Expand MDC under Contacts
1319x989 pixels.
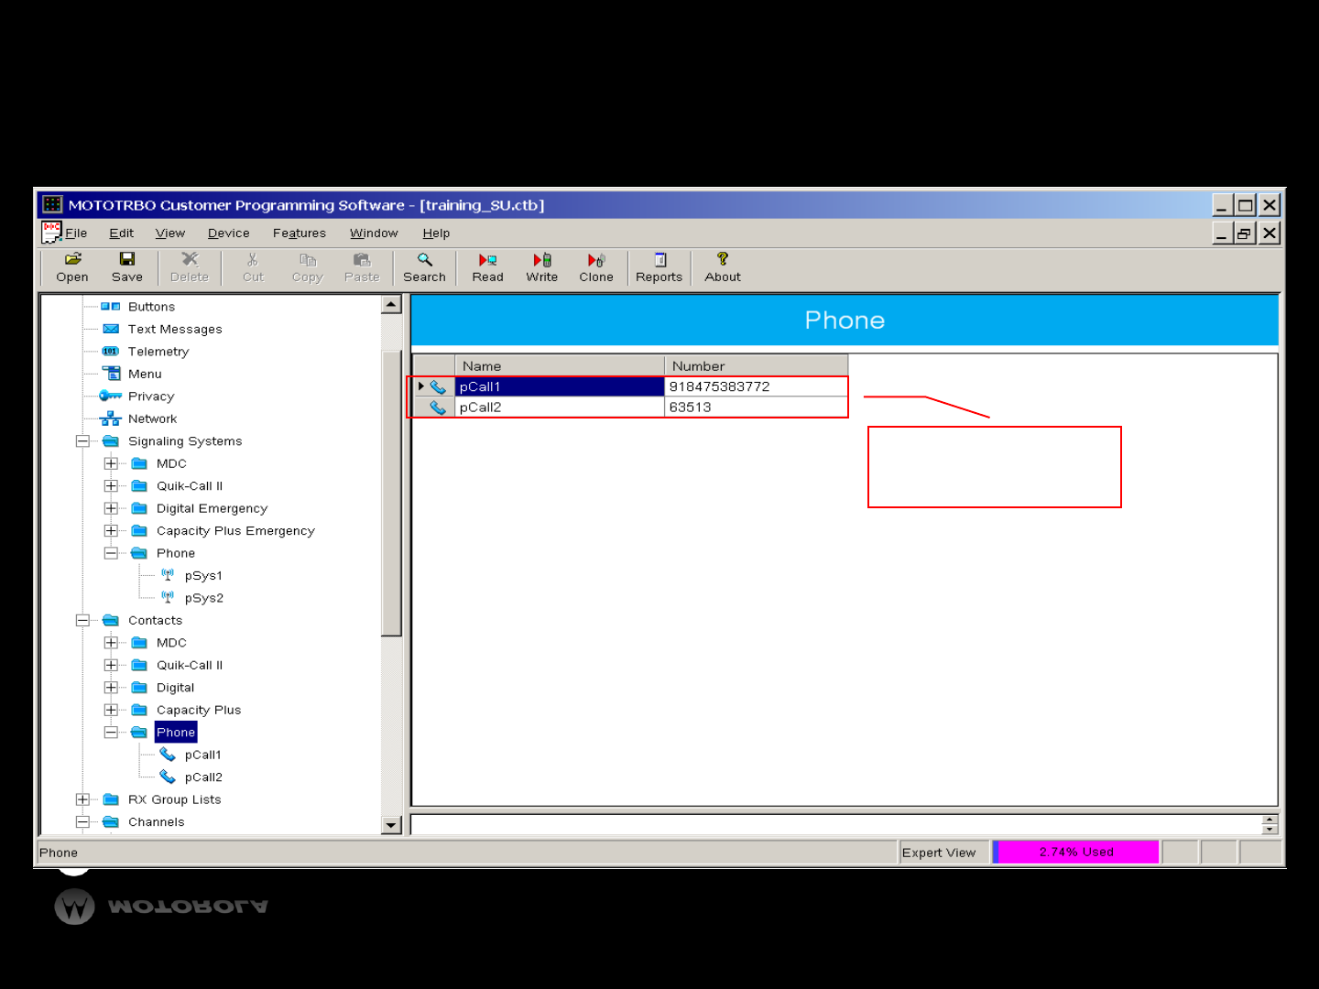point(111,643)
